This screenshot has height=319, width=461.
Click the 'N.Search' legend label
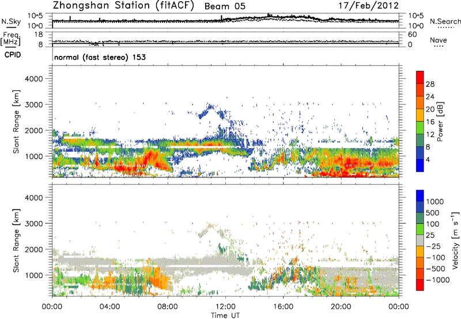[445, 21]
